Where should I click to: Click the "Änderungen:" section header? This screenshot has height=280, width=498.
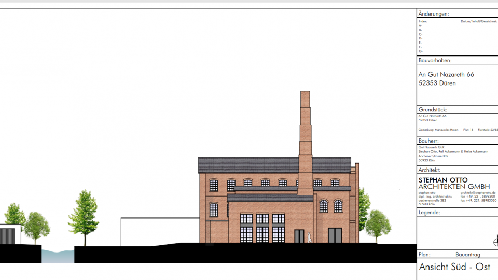[434, 14]
